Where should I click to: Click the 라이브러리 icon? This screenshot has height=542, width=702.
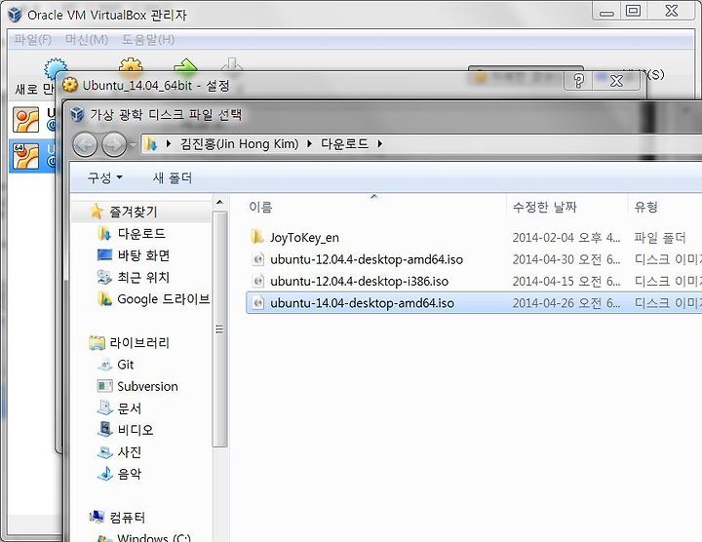coord(97,342)
